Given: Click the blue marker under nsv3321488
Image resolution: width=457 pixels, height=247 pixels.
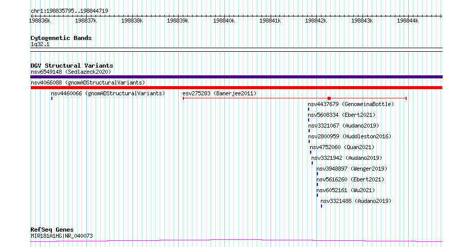Looking at the screenshot, I should click(321, 206).
